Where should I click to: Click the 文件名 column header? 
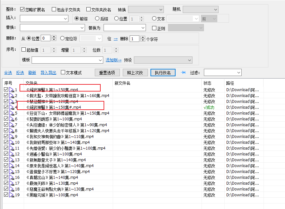tap(32, 83)
